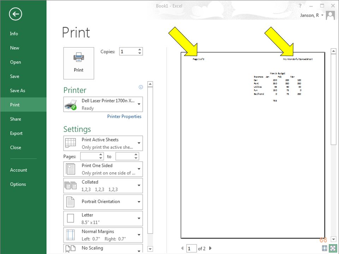The image size is (339, 254).
Task: Expand the Normal Margins dropdown
Action: (x=103, y=235)
